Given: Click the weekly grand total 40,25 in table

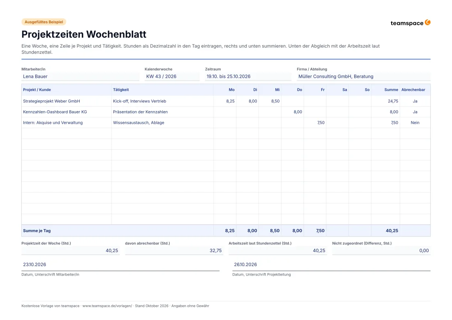Looking at the screenshot, I should (x=392, y=231).
